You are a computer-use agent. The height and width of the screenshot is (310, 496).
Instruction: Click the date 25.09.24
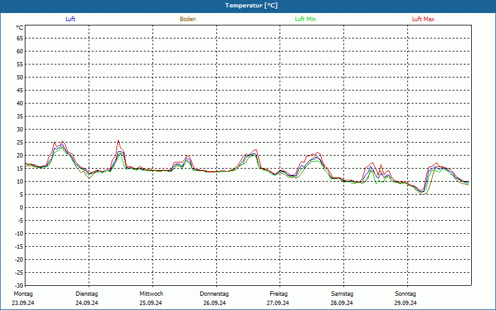[151, 303]
